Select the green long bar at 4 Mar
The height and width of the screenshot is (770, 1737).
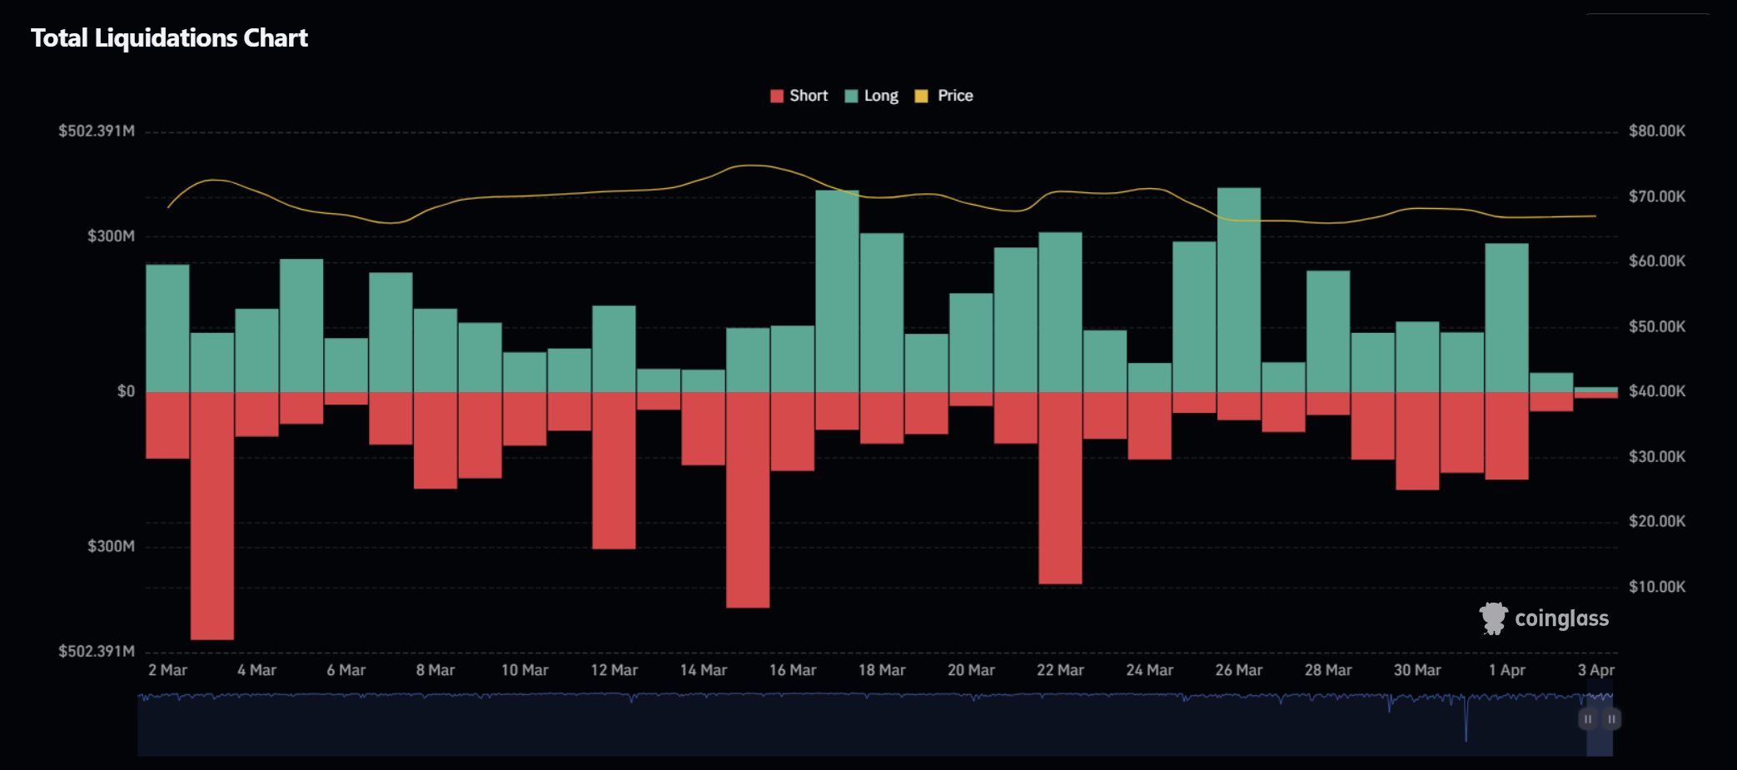click(x=256, y=350)
